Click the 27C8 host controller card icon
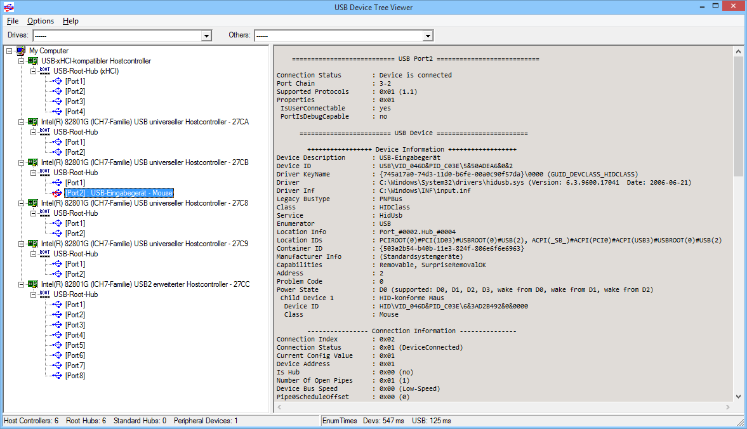This screenshot has height=429, width=747. 32,203
